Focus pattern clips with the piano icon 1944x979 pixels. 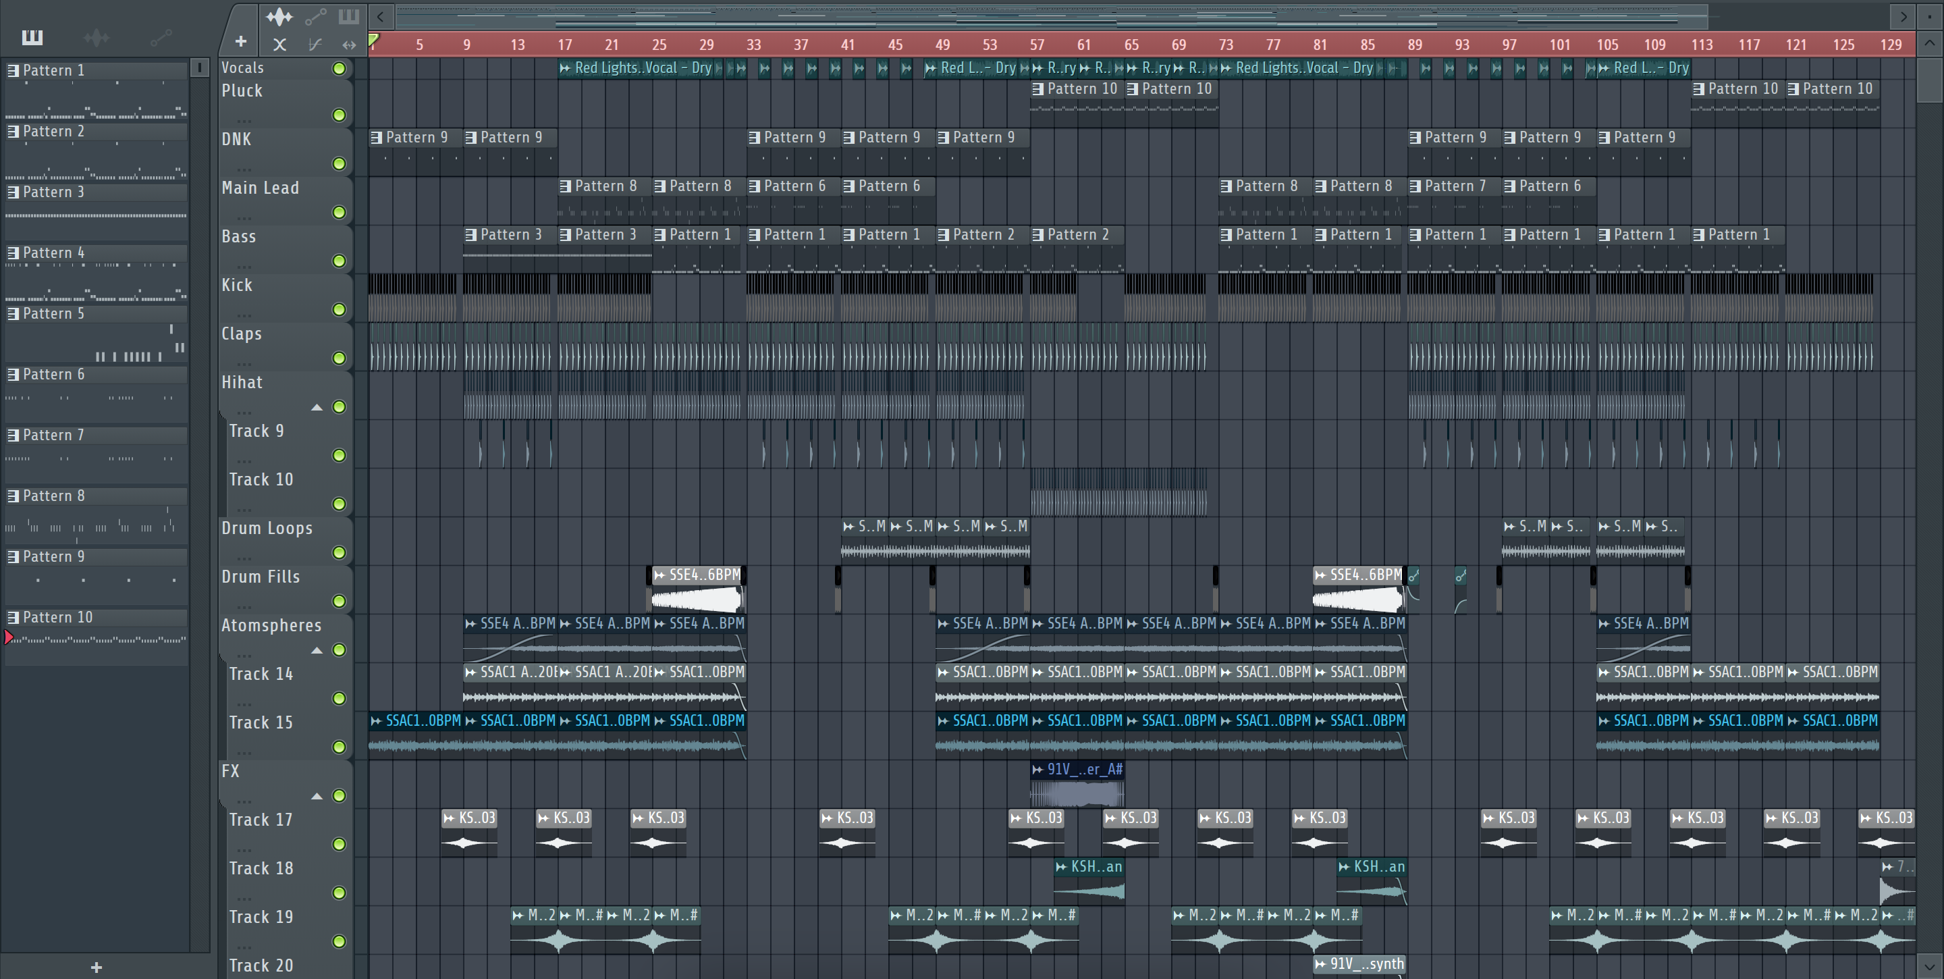pos(349,16)
